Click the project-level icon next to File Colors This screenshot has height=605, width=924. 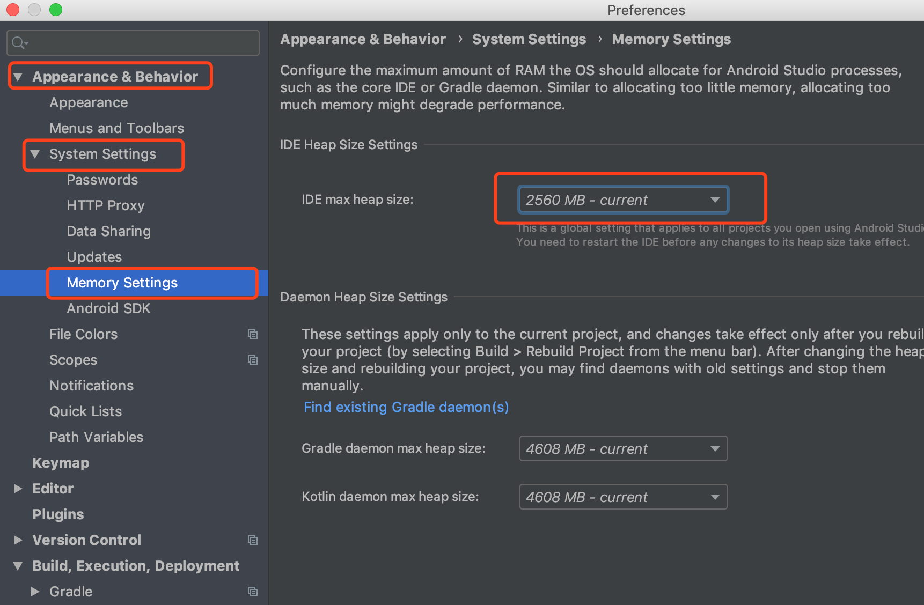pos(253,334)
